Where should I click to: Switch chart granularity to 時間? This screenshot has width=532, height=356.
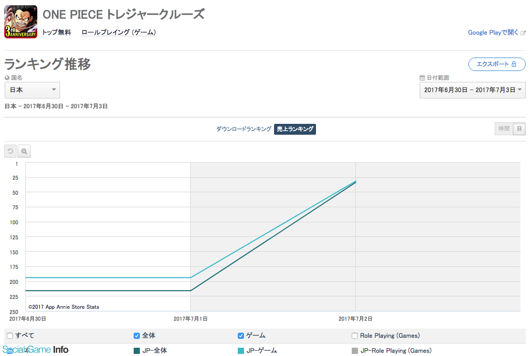coord(504,129)
